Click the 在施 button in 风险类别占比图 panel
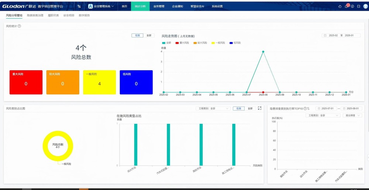 [238, 109]
